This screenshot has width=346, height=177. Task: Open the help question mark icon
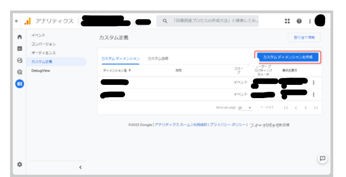tap(299, 21)
